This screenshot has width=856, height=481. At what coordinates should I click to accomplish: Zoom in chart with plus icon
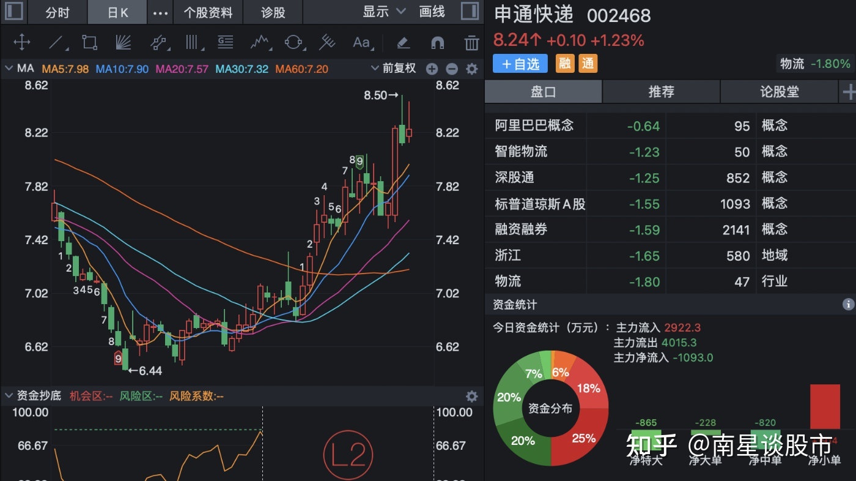click(432, 69)
